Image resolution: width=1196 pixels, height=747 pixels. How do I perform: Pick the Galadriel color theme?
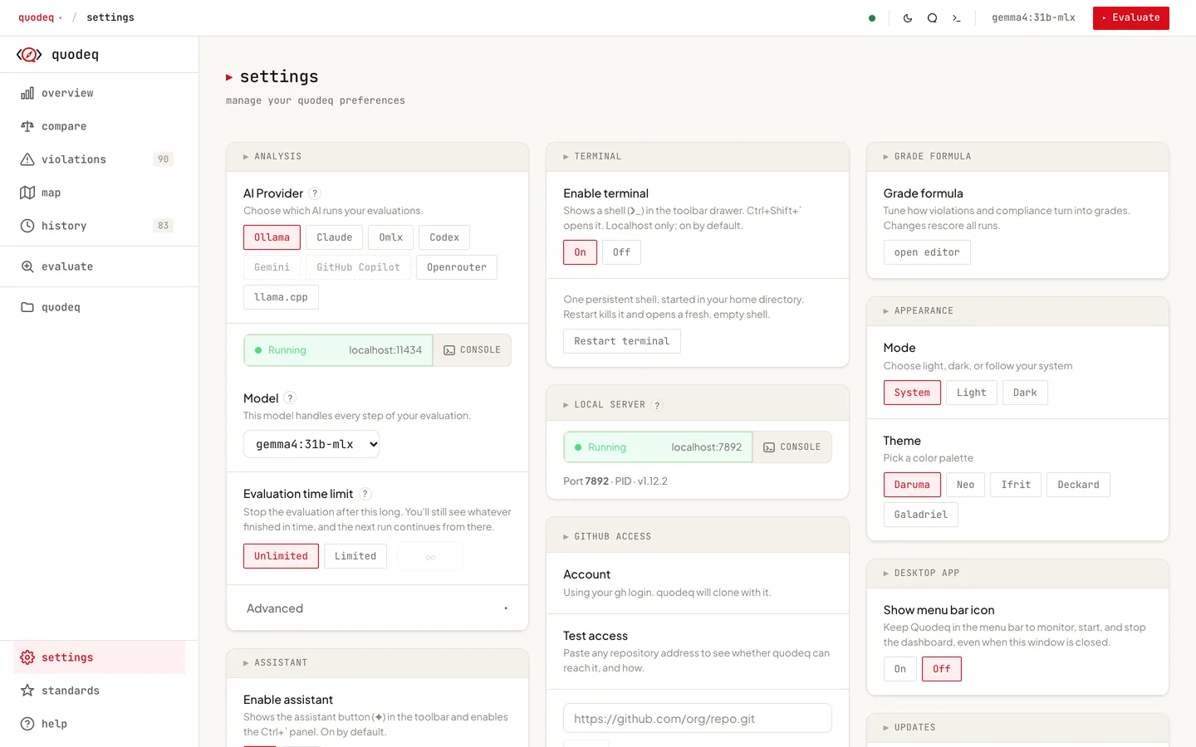coord(921,515)
